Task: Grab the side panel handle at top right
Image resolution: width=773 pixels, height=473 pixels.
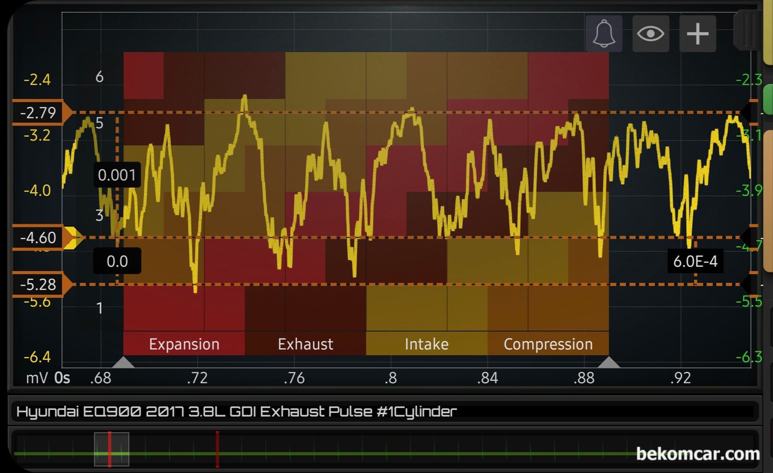Action: tap(746, 30)
